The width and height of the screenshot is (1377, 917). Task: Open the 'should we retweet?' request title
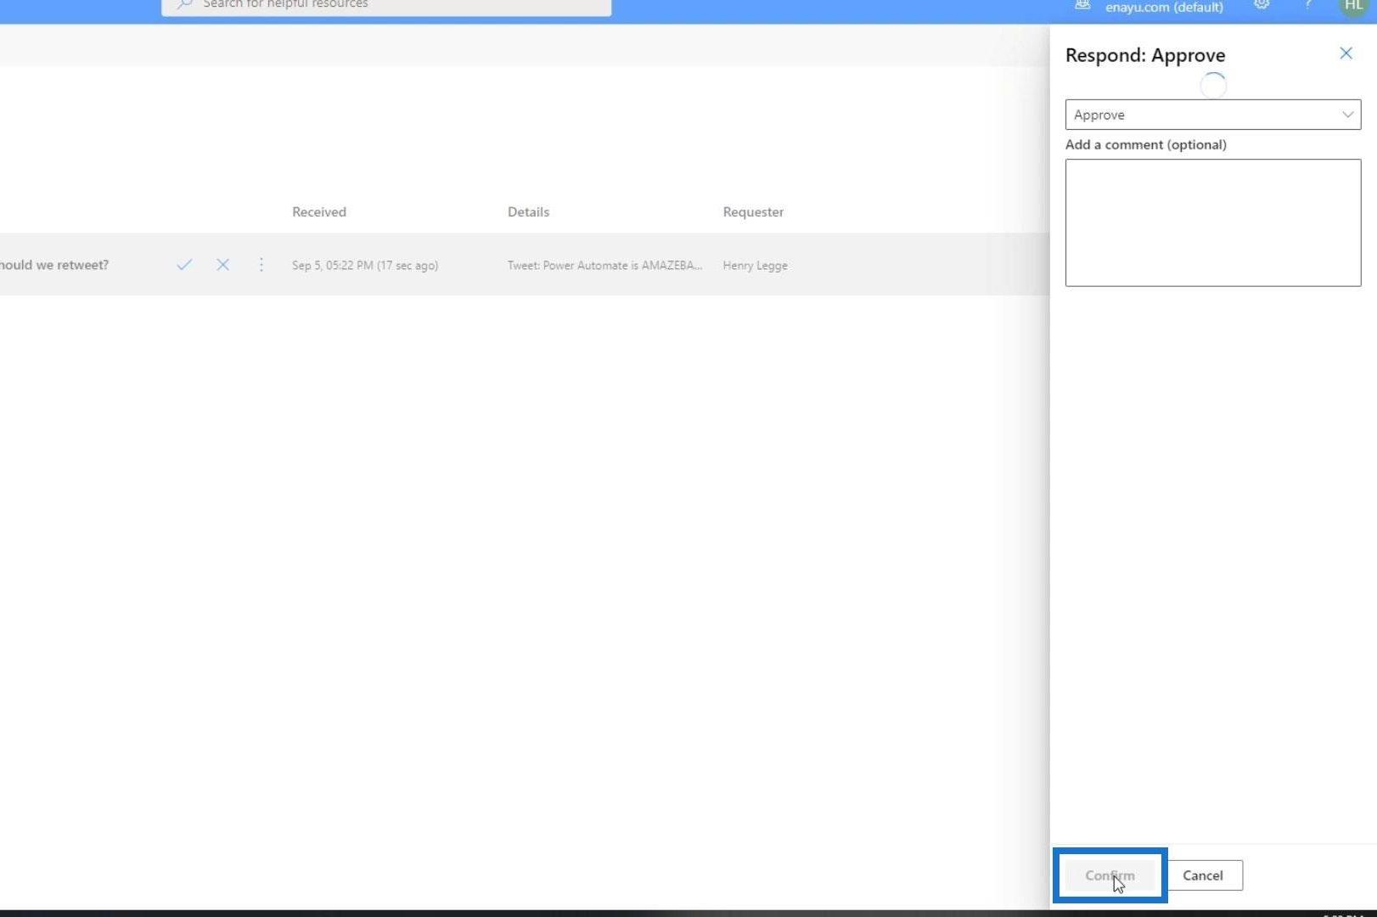(x=54, y=265)
